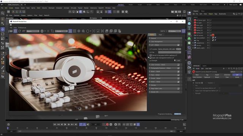The height and width of the screenshot is (136, 243).
Task: Enable Apply color management before LUT
Action: click(x=150, y=58)
